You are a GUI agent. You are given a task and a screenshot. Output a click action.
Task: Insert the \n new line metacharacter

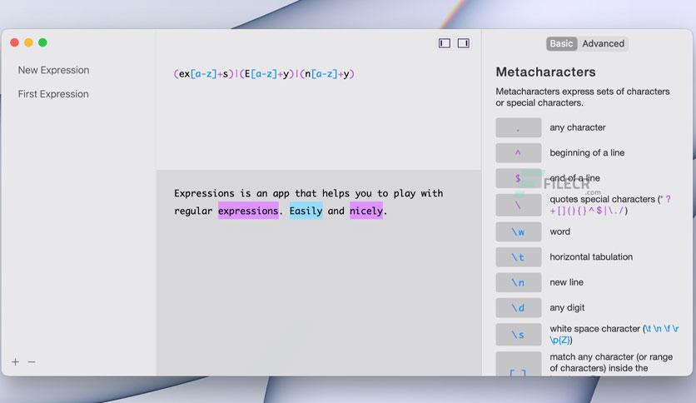tap(519, 282)
